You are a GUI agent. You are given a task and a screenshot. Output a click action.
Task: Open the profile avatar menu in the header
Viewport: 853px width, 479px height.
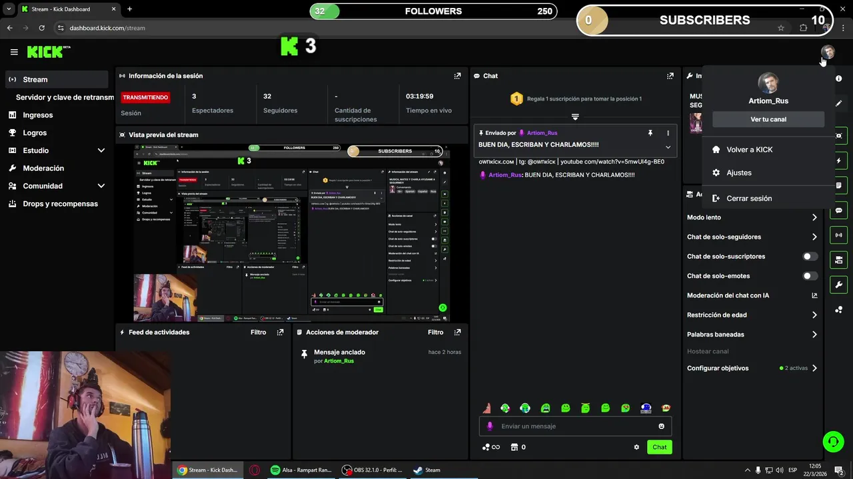point(828,52)
